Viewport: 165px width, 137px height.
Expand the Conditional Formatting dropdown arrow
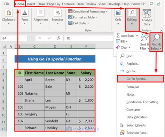click(x=107, y=11)
